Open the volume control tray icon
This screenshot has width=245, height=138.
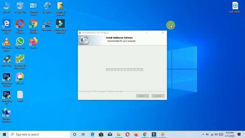pyautogui.click(x=216, y=135)
